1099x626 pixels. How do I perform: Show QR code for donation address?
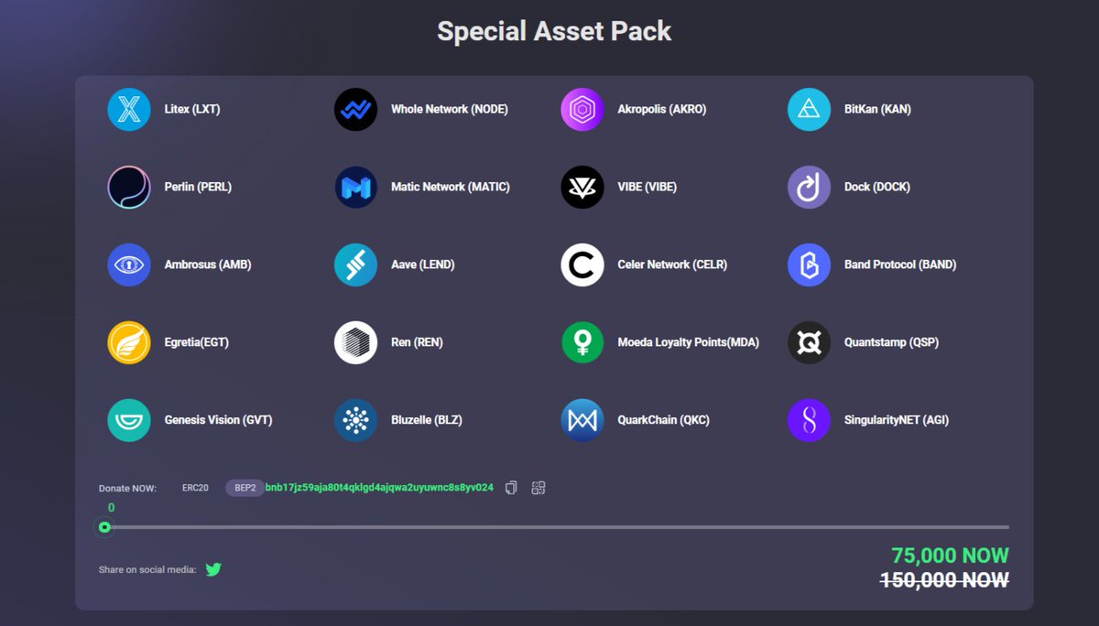(x=539, y=488)
